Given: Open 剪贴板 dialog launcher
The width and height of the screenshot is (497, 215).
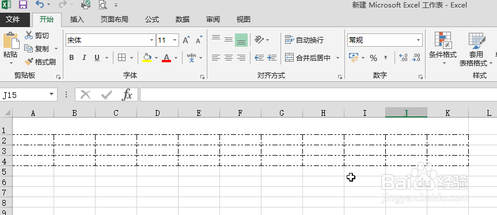Looking at the screenshot, I should point(58,77).
